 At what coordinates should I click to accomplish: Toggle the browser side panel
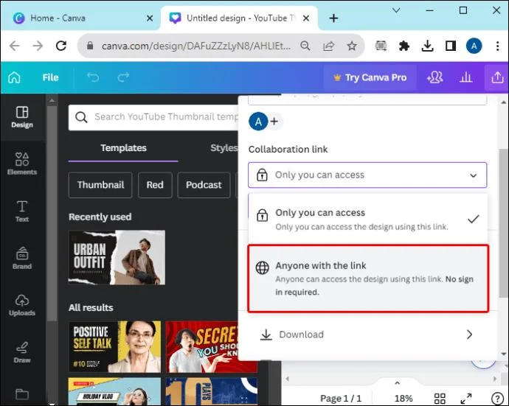(451, 46)
